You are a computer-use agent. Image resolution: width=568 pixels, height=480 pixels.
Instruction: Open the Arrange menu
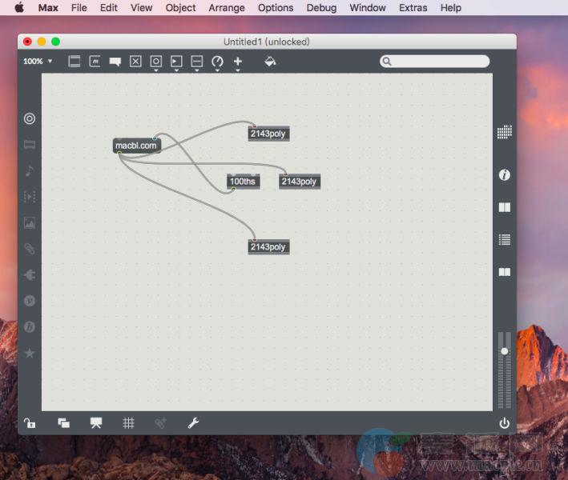point(227,8)
